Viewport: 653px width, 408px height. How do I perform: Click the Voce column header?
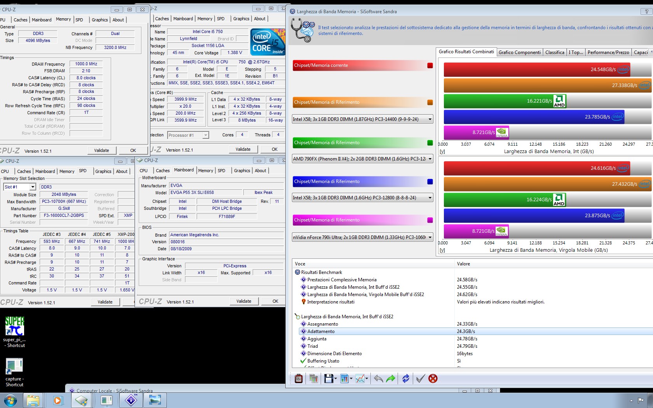click(x=373, y=264)
